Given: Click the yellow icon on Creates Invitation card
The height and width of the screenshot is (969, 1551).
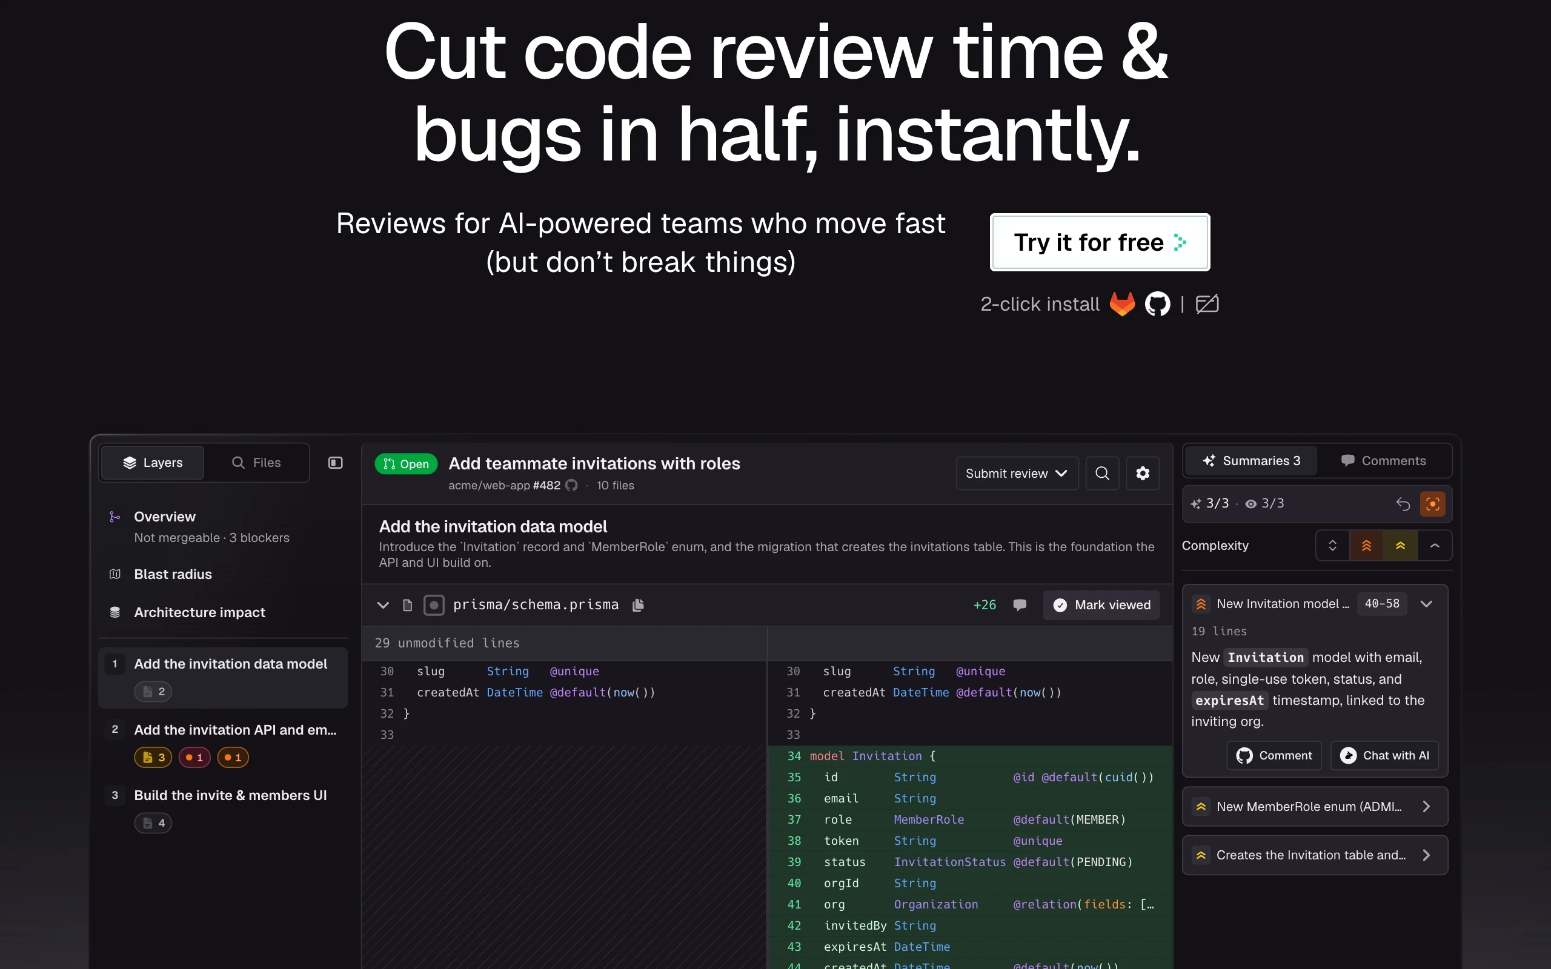Looking at the screenshot, I should click(x=1201, y=856).
